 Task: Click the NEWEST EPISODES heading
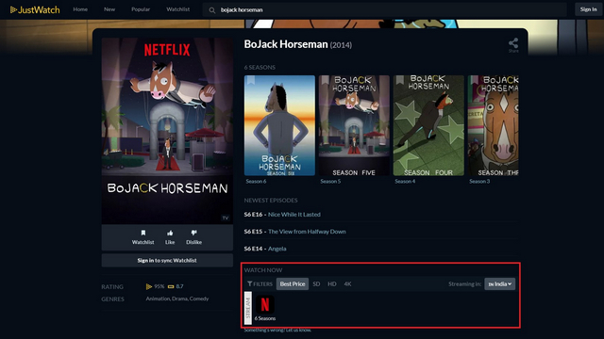point(271,201)
